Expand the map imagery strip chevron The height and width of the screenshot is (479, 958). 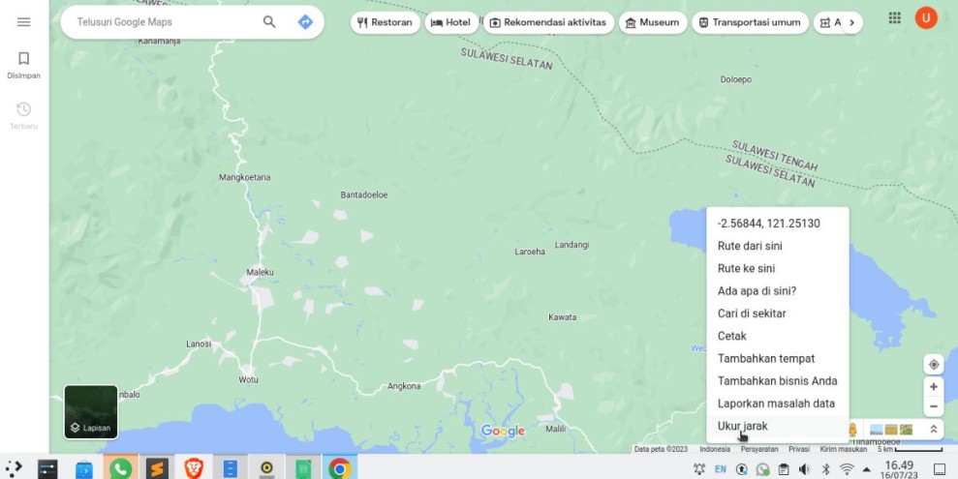point(934,430)
